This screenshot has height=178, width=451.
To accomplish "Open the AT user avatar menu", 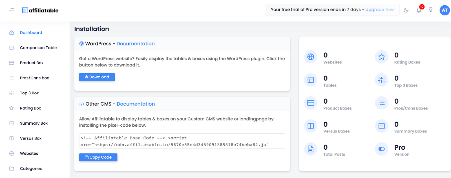I will tap(445, 10).
